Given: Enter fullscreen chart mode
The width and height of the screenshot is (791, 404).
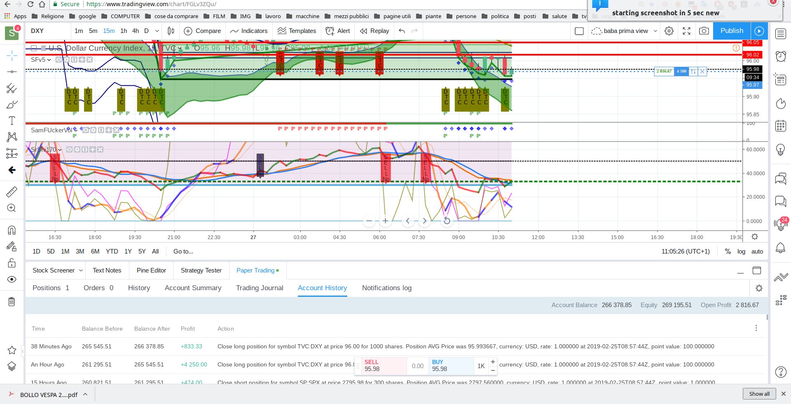Looking at the screenshot, I should [687, 31].
